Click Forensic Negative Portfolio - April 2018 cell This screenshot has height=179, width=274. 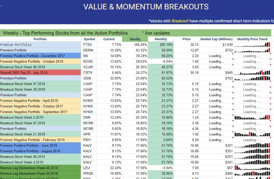tap(40, 100)
